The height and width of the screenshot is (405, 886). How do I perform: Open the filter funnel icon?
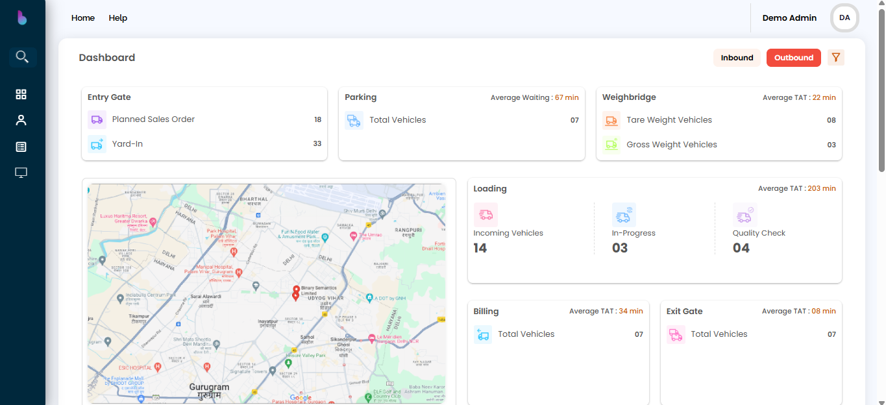pos(836,58)
